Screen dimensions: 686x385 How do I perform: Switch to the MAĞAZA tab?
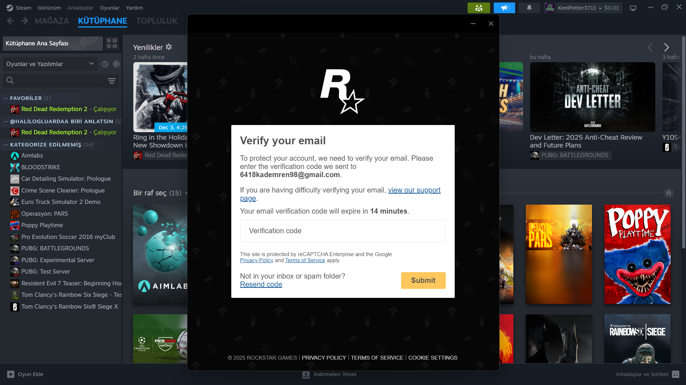pyautogui.click(x=52, y=21)
